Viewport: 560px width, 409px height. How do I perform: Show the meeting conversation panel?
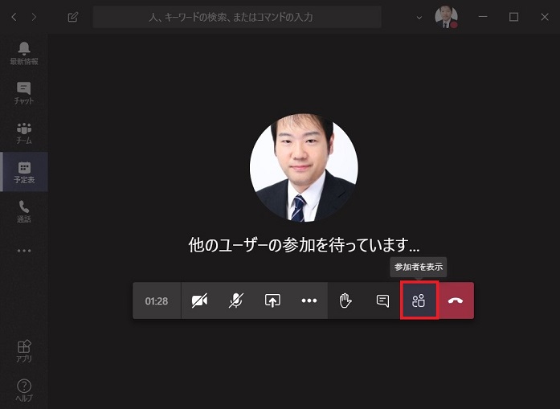[x=382, y=301]
